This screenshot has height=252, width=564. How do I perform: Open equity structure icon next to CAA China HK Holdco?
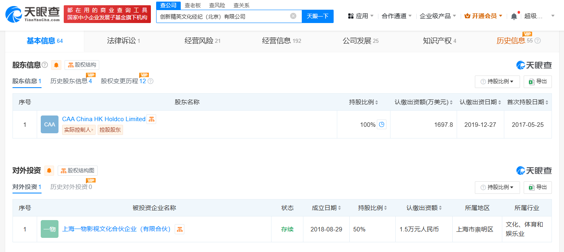coord(151,119)
